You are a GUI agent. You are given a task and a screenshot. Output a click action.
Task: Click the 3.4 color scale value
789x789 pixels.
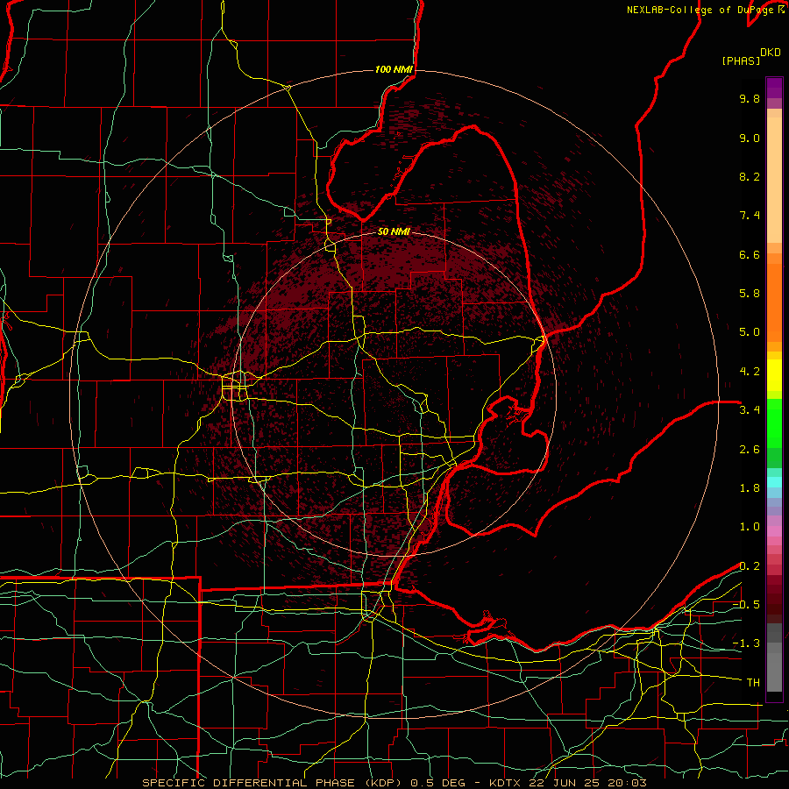click(x=750, y=410)
